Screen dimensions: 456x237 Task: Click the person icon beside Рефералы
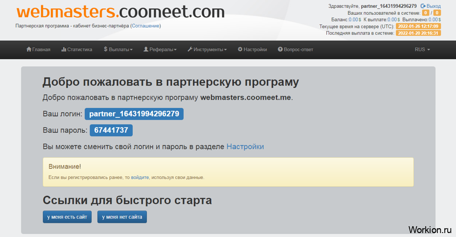click(145, 49)
